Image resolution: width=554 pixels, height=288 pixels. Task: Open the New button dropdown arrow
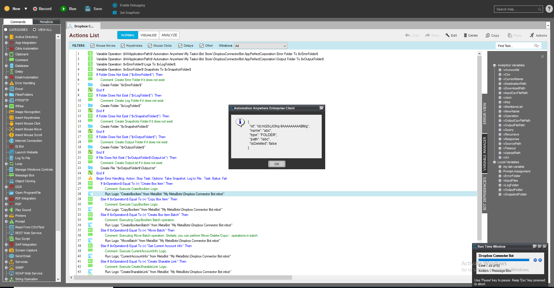click(x=26, y=9)
